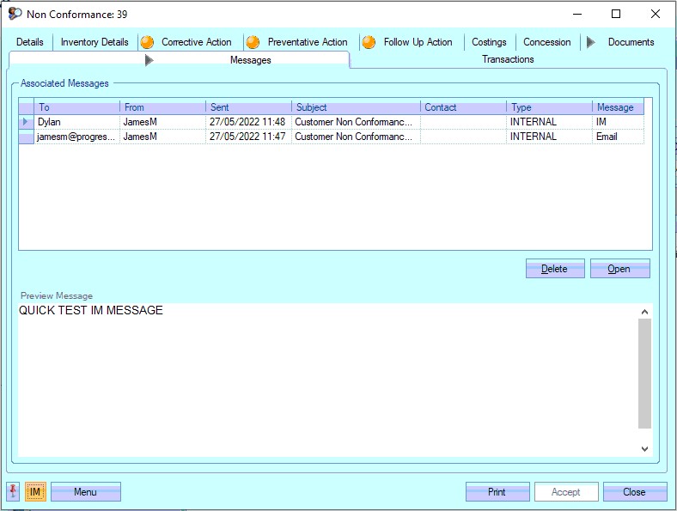Switch to the Transactions tab

tap(508, 59)
